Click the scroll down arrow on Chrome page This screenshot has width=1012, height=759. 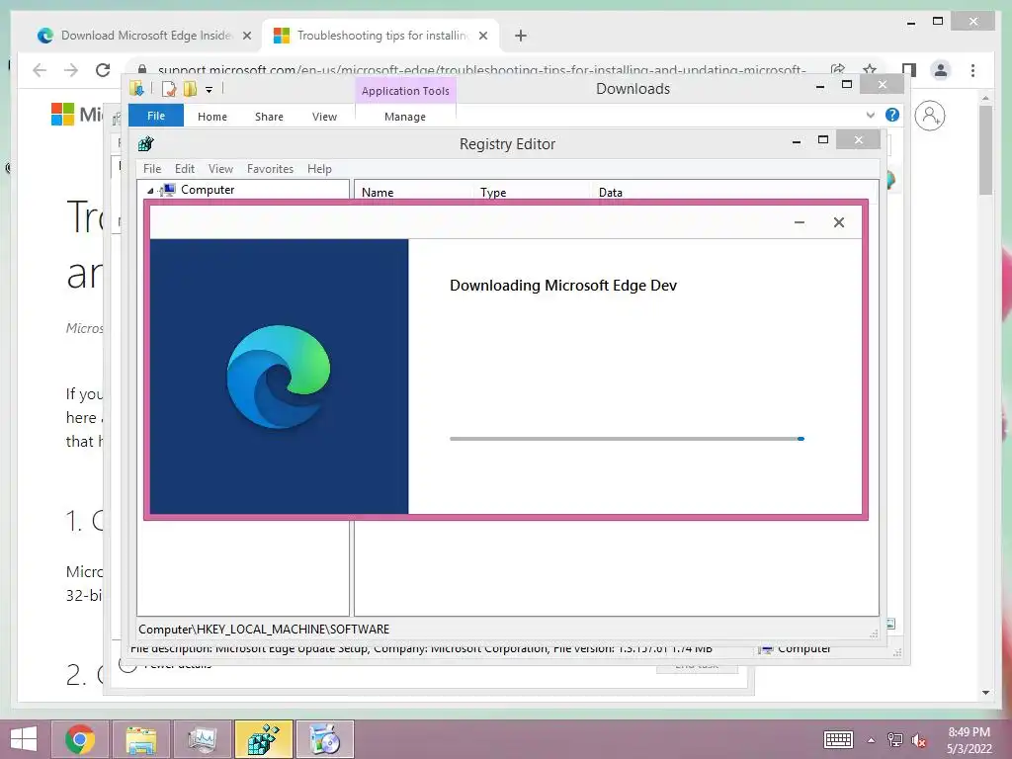coord(985,693)
